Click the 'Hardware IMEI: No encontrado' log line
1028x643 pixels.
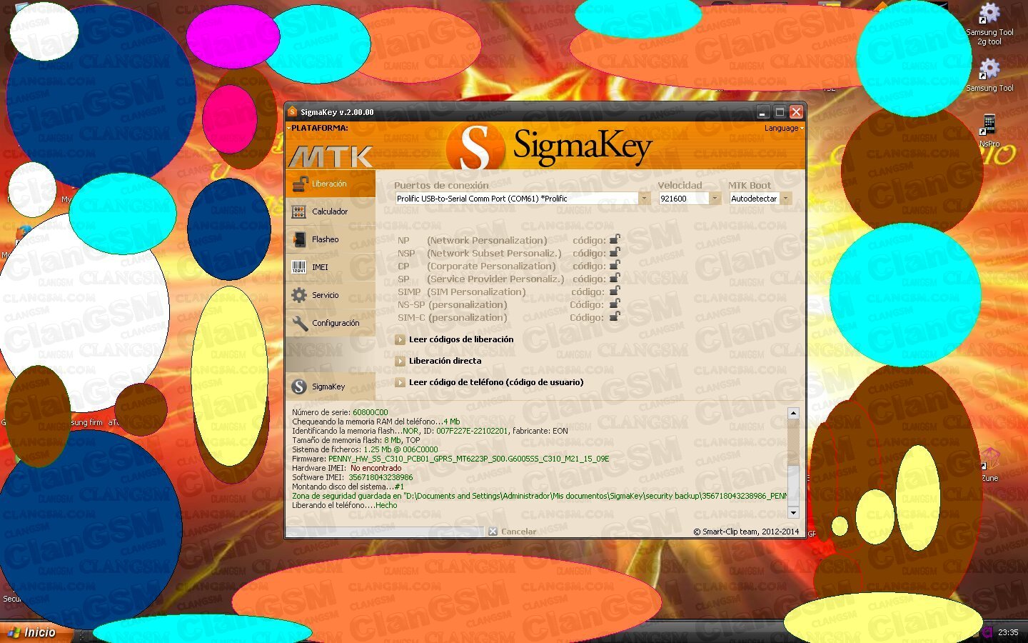346,468
